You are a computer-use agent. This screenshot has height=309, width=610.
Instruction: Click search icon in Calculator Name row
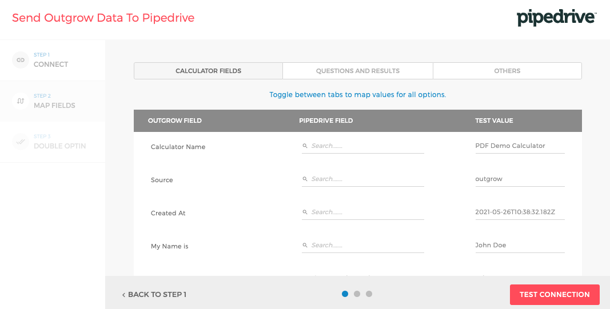coord(305,146)
